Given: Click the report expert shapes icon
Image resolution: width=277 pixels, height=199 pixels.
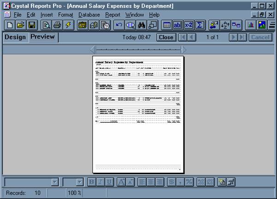Looking at the screenshot, I should [214, 25].
